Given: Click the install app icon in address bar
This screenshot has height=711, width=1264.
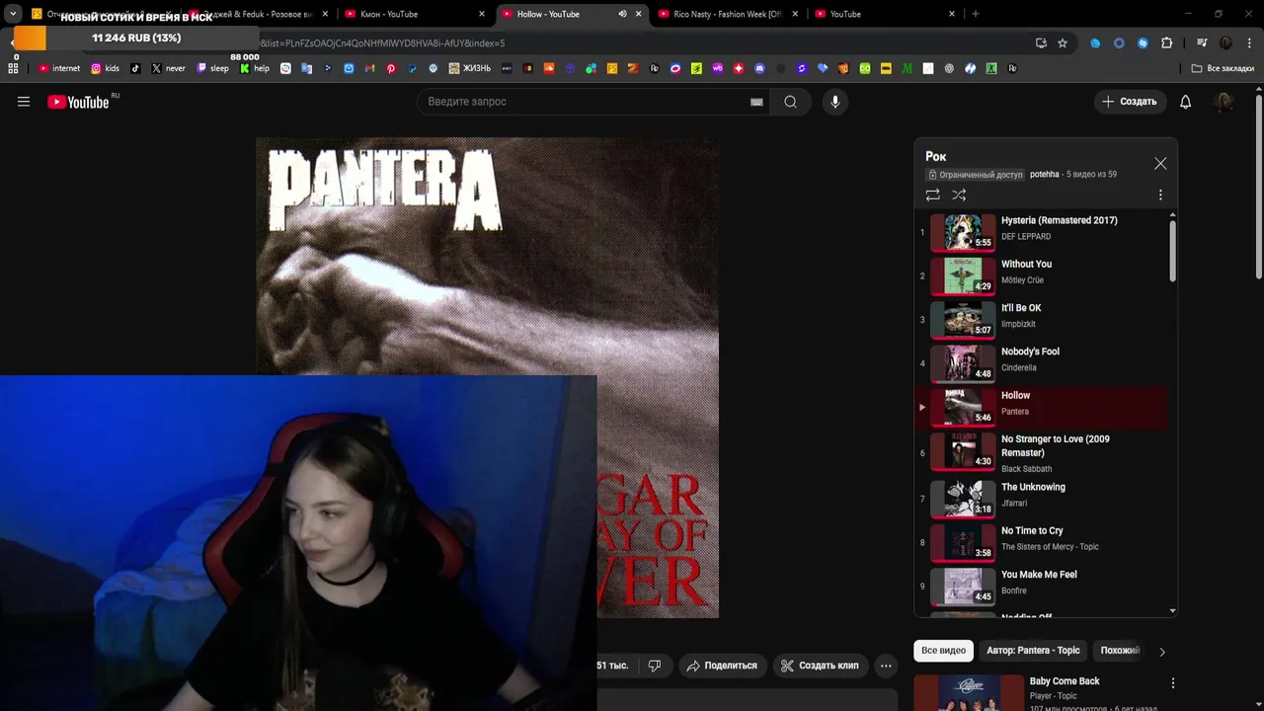Looking at the screenshot, I should [x=1041, y=42].
